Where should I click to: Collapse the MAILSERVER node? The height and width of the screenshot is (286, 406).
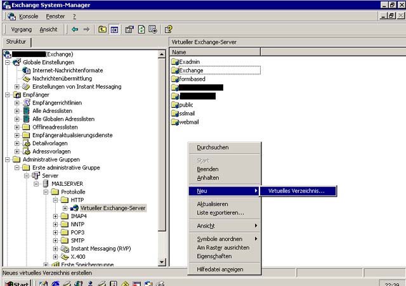pyautogui.click(x=36, y=184)
